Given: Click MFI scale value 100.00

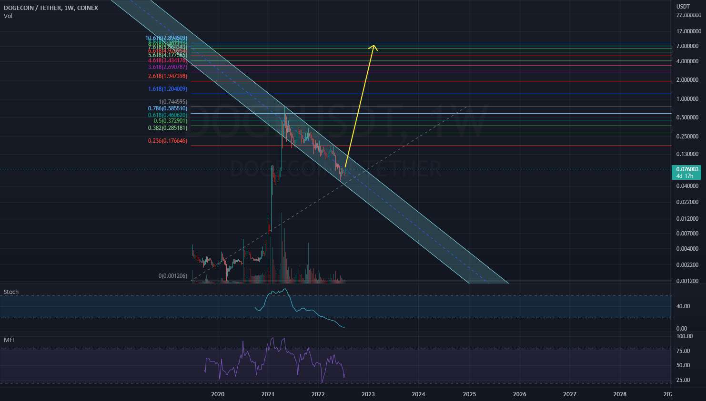Looking at the screenshot, I should coord(684,336).
